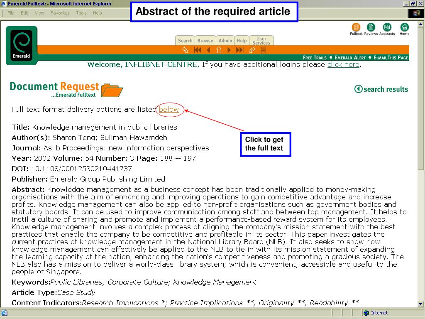This screenshot has width=425, height=319.
Task: Click the DOI value 10.1108/00012530210441737
Action: (81, 169)
